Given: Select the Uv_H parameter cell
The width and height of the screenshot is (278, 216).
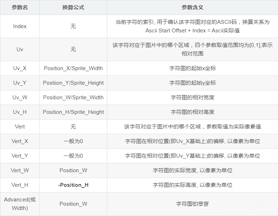Looking at the screenshot, I should pyautogui.click(x=20, y=112).
